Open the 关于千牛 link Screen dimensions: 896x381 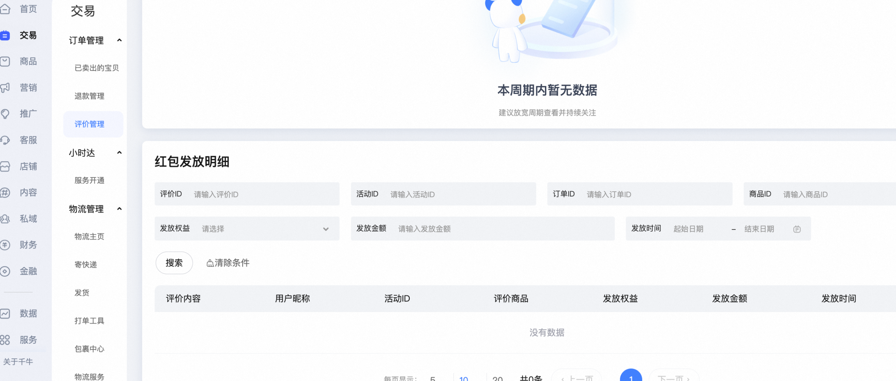pyautogui.click(x=18, y=362)
